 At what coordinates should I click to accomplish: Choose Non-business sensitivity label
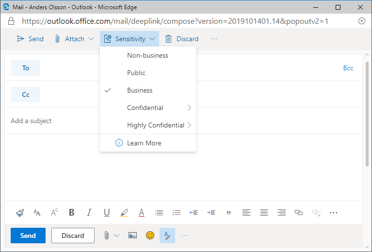pyautogui.click(x=147, y=55)
